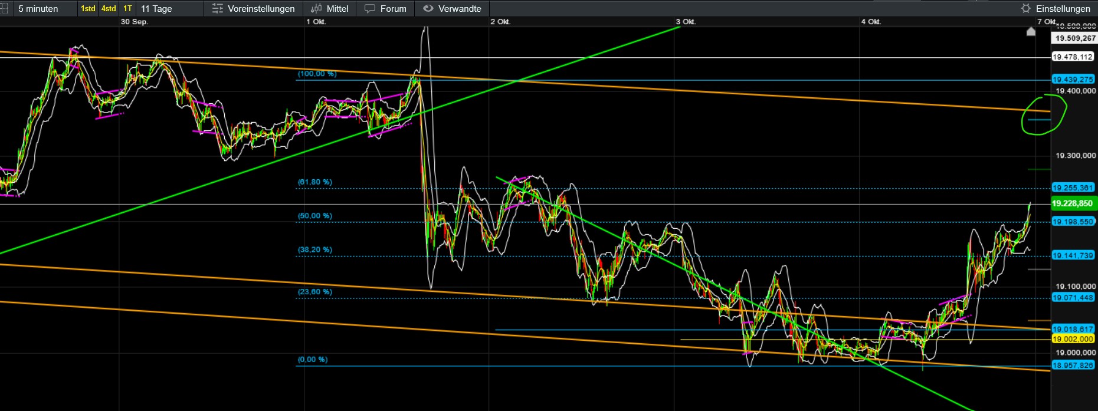Open the Einstellungen gear icon
Screen dimensions: 1098x411
click(x=1025, y=8)
